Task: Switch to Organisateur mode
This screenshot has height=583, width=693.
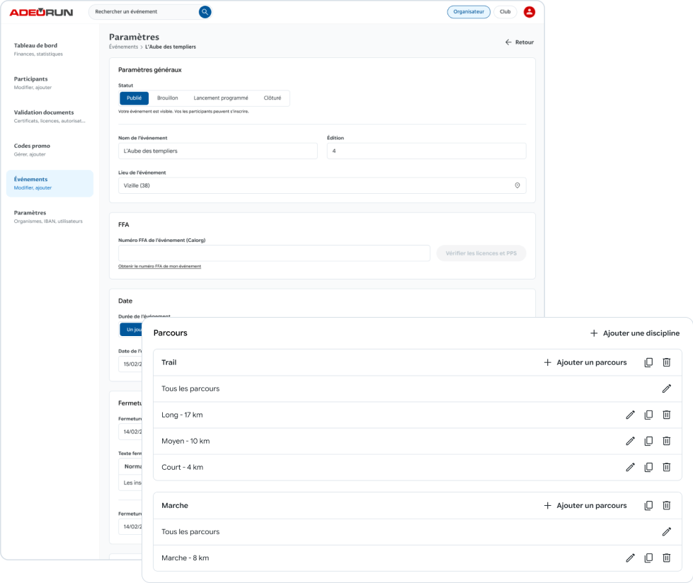Action: click(x=469, y=12)
